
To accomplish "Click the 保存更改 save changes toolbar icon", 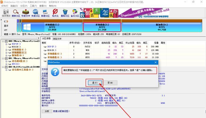I will pos(6,13).
